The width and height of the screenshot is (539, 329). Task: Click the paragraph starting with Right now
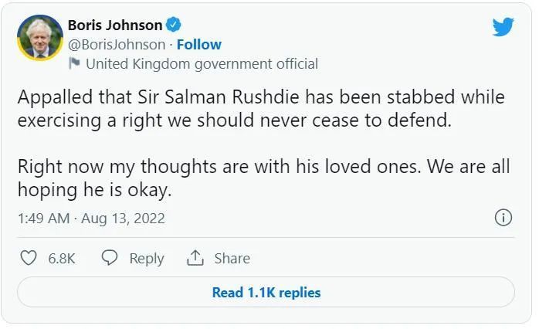point(263,178)
